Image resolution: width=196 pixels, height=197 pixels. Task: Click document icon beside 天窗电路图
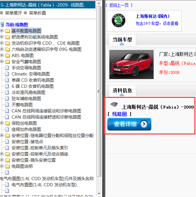7,105
